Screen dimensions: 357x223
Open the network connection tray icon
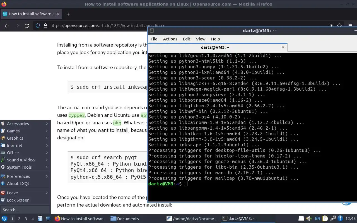(x=332, y=219)
